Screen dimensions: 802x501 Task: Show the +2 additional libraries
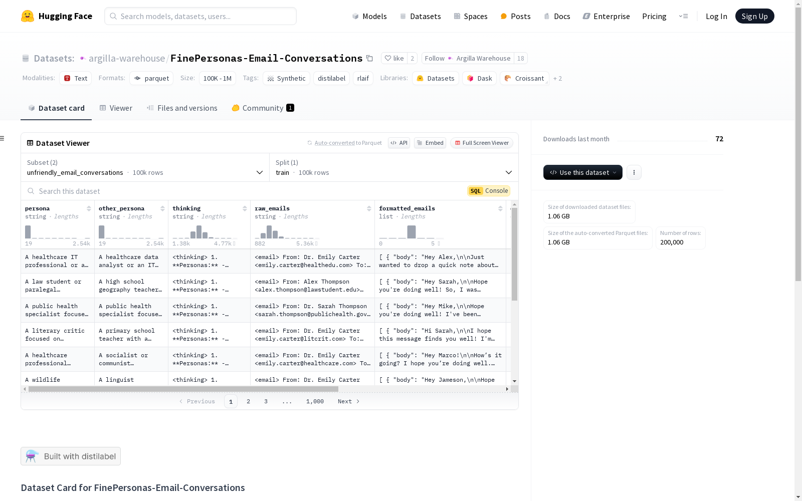557,78
